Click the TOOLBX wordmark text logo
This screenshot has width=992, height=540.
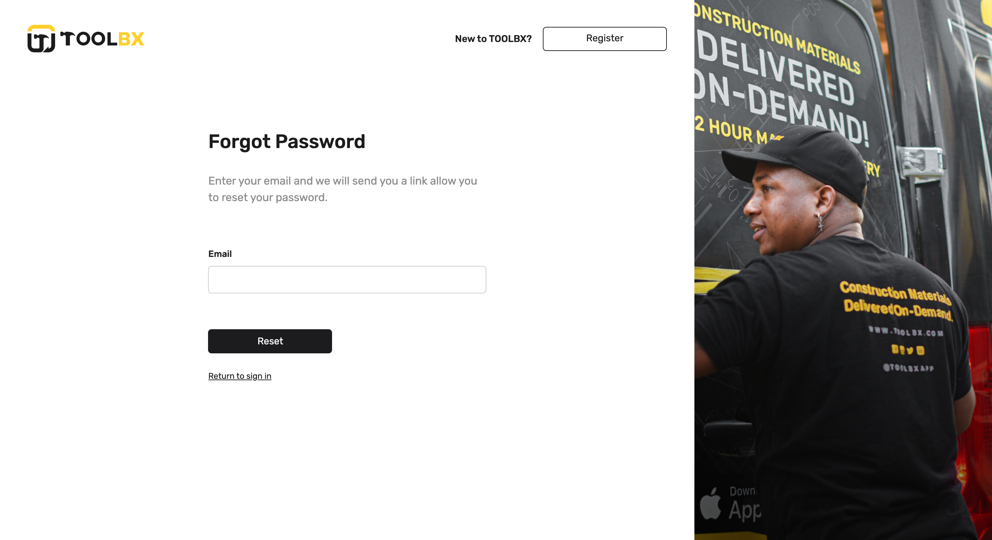click(102, 39)
